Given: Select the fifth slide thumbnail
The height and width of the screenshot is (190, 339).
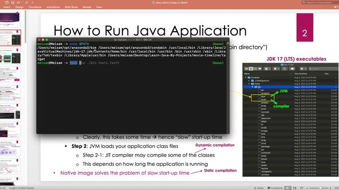Looking at the screenshot, I should click(x=10, y=93).
